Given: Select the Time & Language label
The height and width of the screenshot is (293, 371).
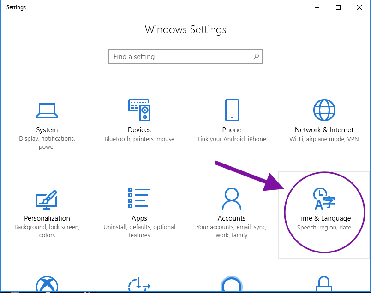Looking at the screenshot, I should tap(324, 218).
